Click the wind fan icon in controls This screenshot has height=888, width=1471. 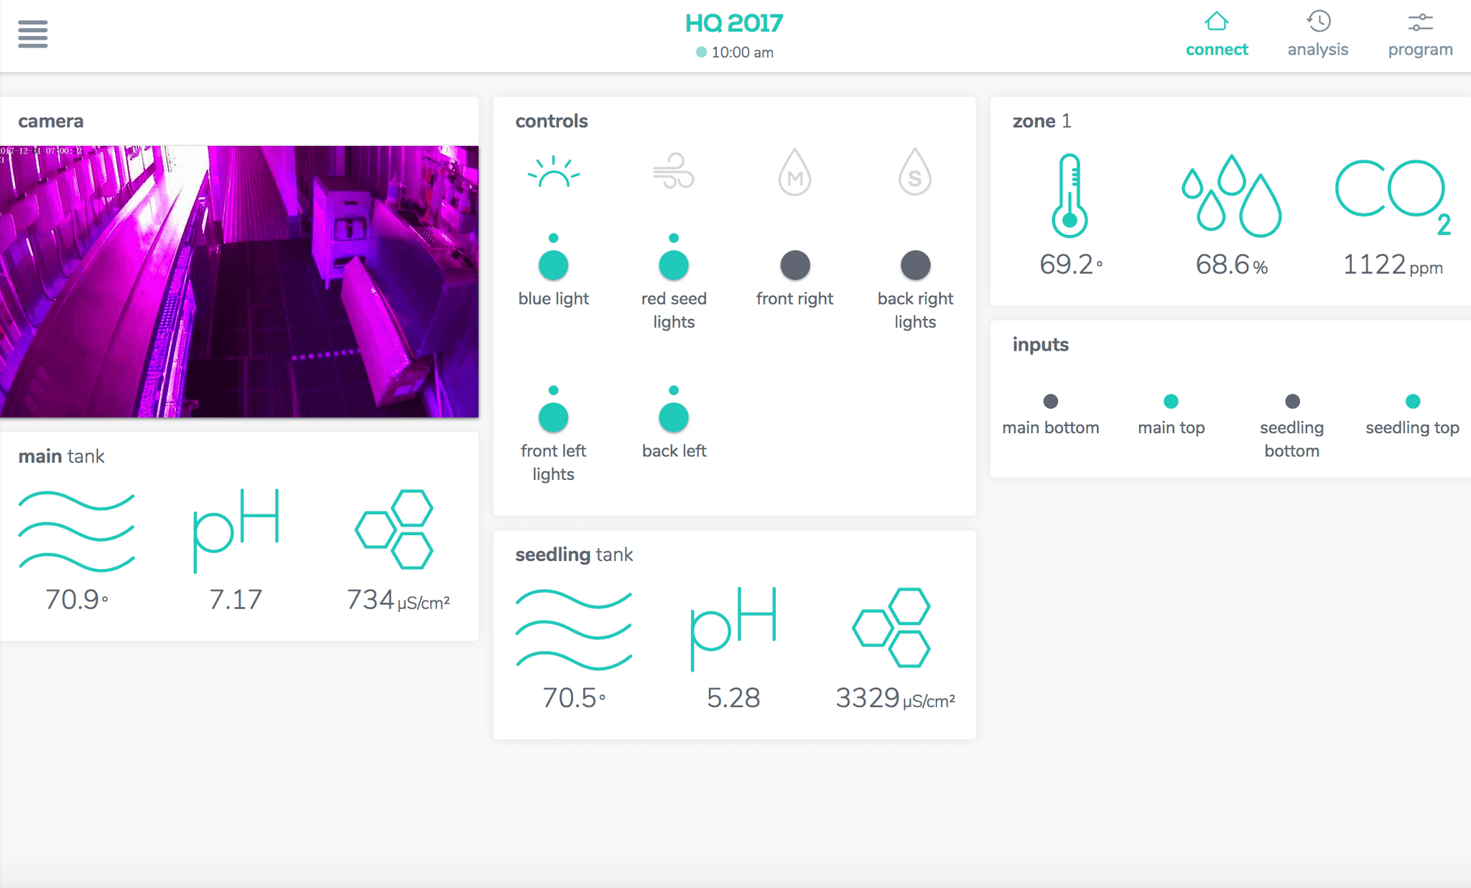(x=673, y=171)
